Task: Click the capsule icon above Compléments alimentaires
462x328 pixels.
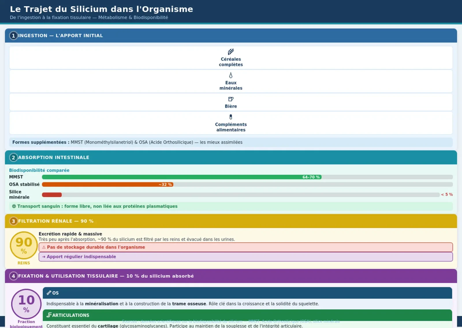Action: 231,117
